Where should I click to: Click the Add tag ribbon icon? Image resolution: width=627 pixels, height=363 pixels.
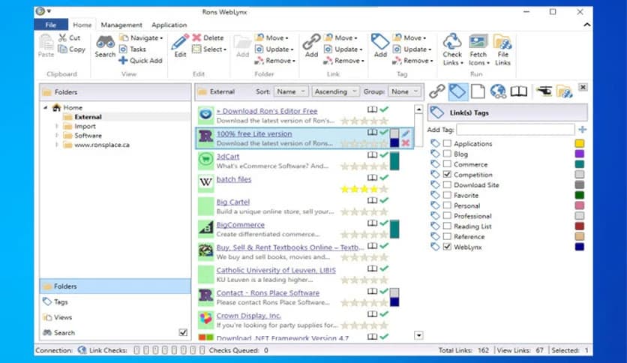click(x=380, y=42)
